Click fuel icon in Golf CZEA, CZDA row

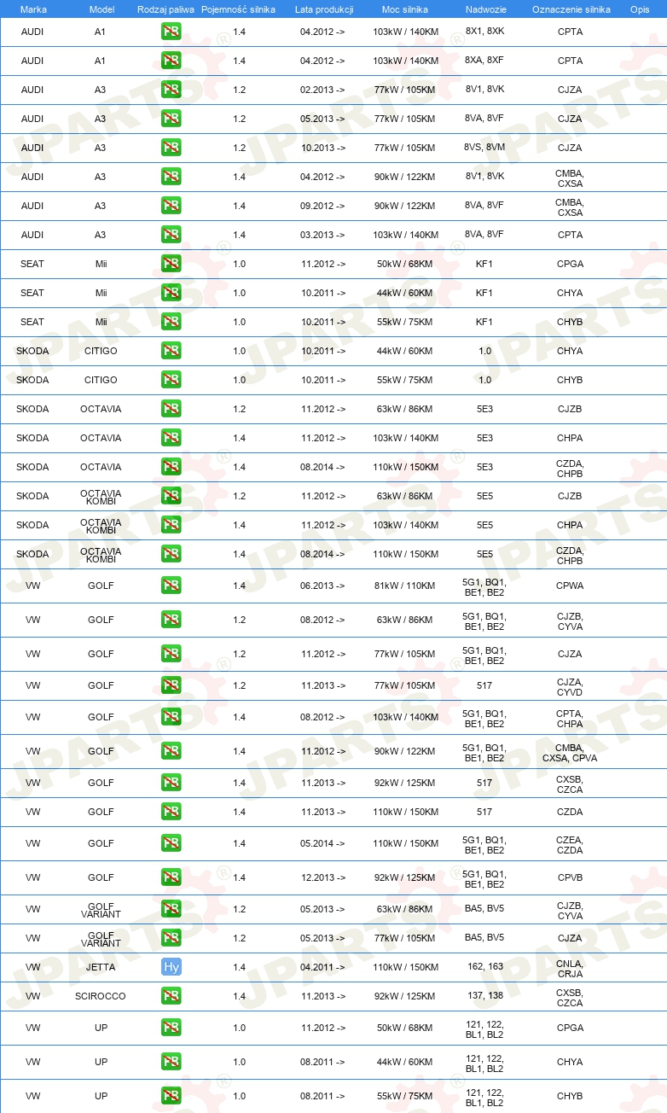point(171,843)
